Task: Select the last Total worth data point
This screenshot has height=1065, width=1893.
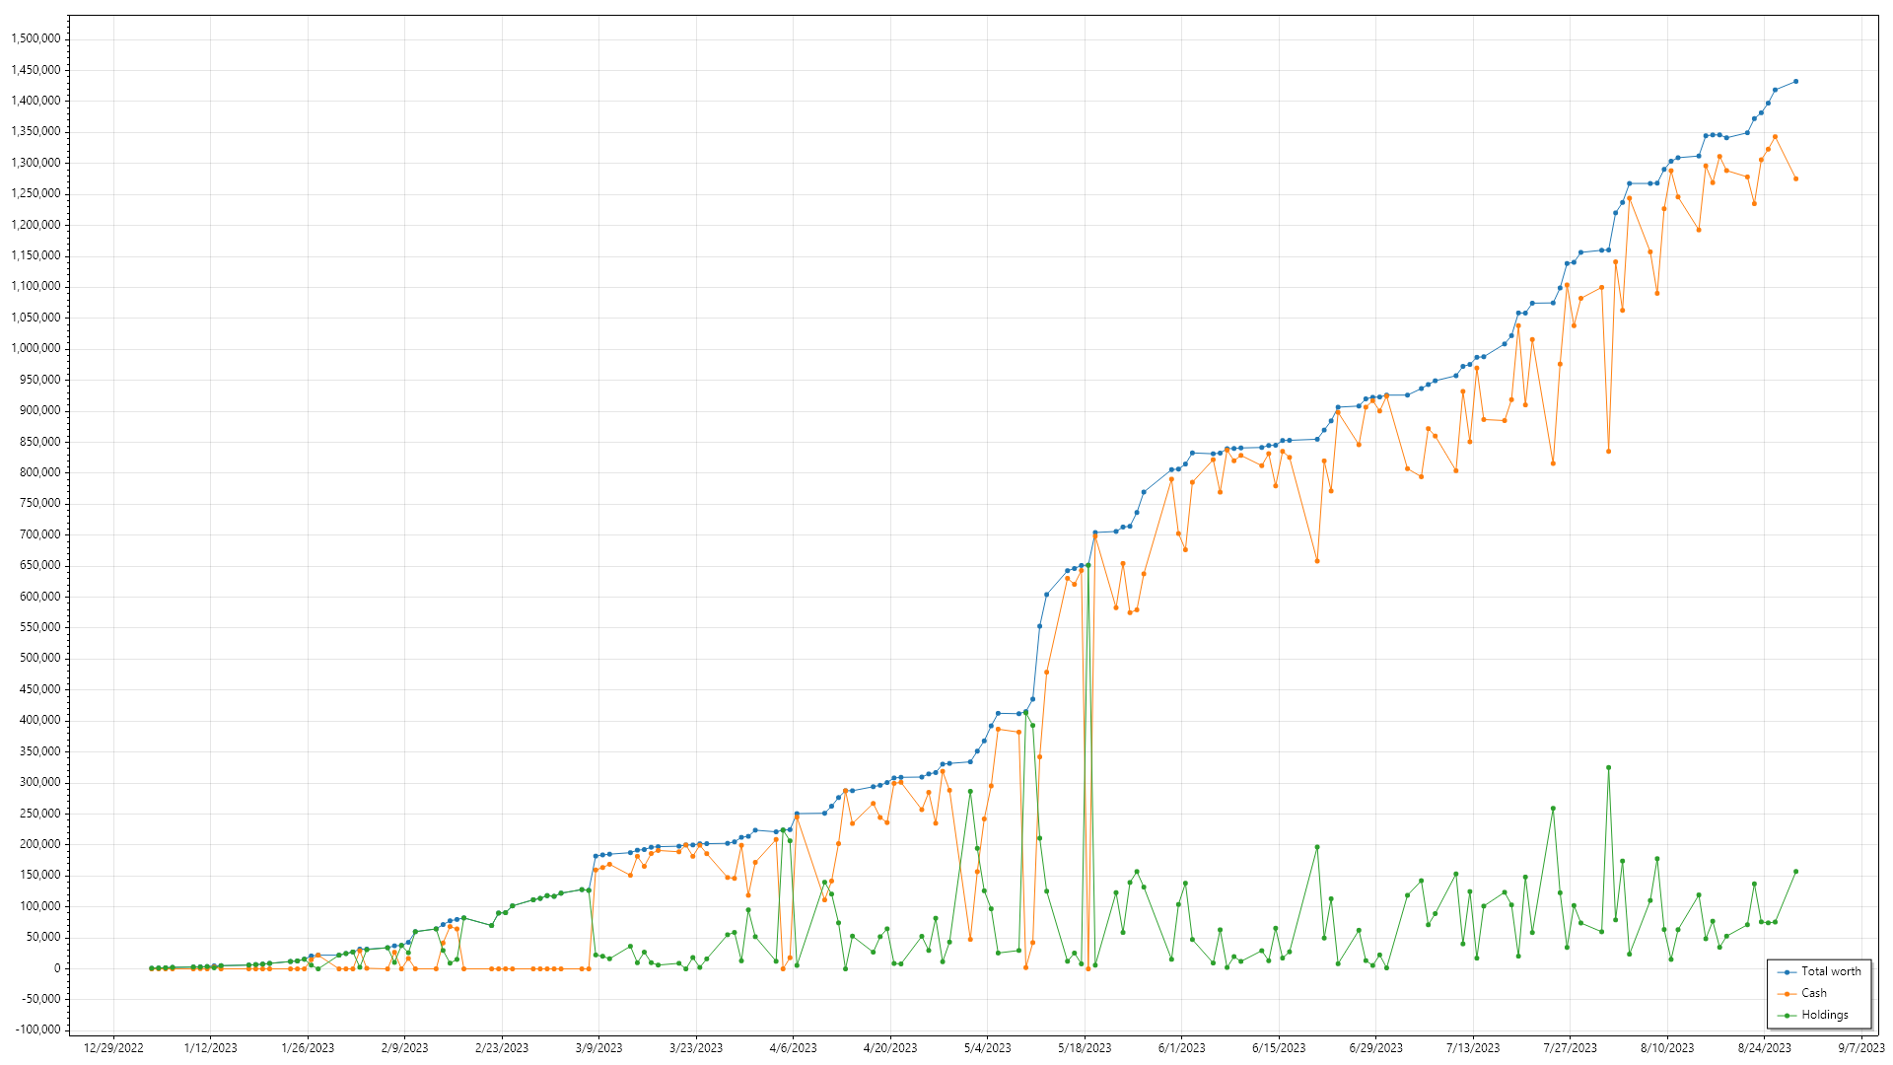Action: (1795, 82)
